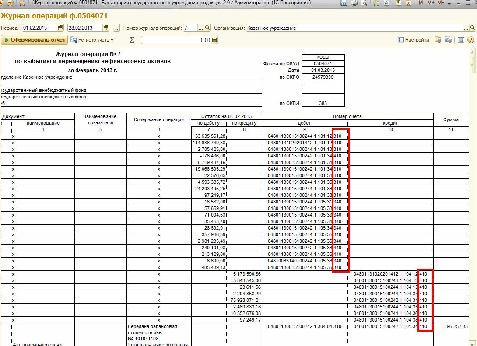The width and height of the screenshot is (477, 346).
Task: Open the Calendar icon showing 31
Action: coord(409,3)
